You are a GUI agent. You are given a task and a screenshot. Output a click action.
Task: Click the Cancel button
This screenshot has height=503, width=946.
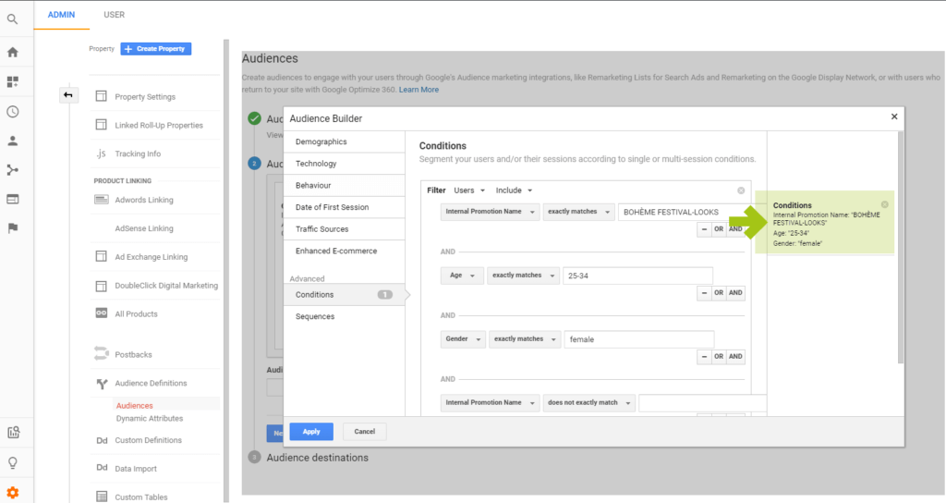pos(364,432)
